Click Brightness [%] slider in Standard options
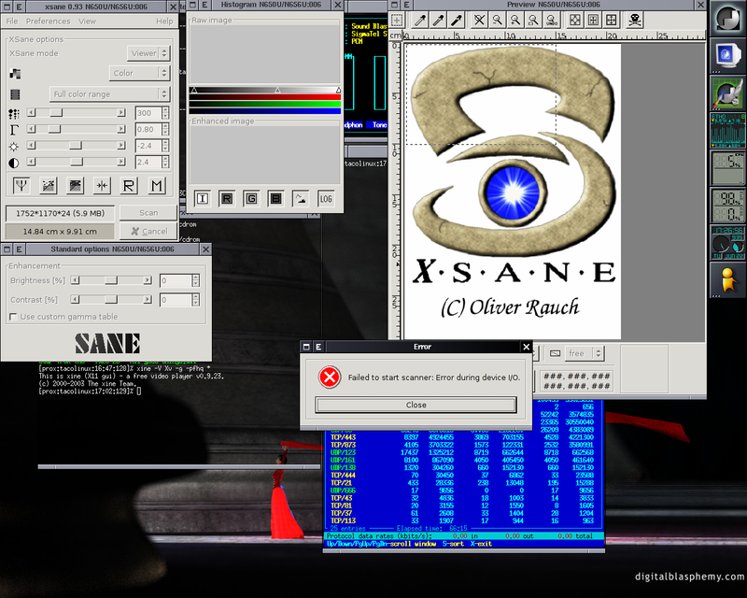Screen dimensions: 747x598 tap(111, 280)
